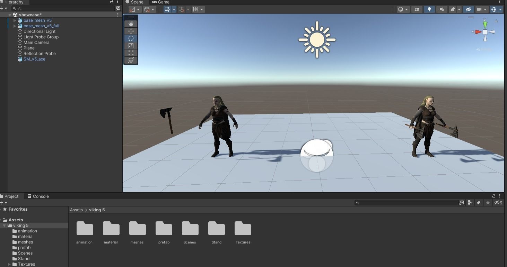Select the prefab folder thumbnail
The height and width of the screenshot is (267, 507).
164,229
